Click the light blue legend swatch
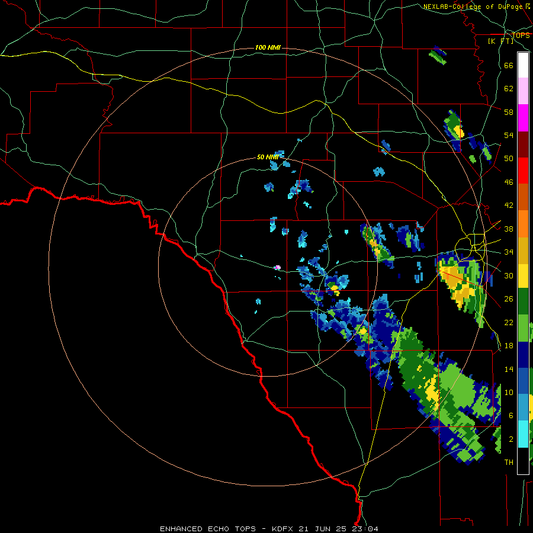Image resolution: width=533 pixels, height=533 pixels. pyautogui.click(x=523, y=407)
